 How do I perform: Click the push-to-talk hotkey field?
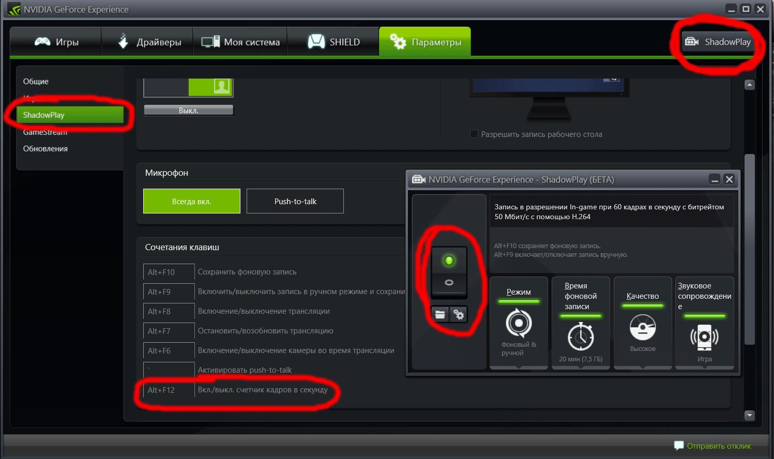click(x=169, y=370)
